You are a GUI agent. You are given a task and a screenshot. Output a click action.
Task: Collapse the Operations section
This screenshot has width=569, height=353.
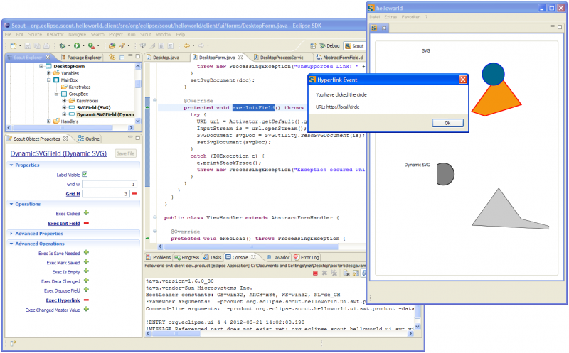[x=11, y=205]
